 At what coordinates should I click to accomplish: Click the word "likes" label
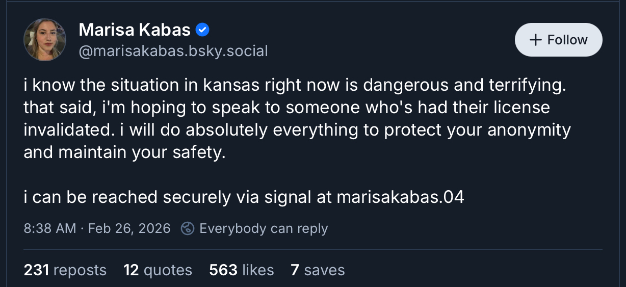point(257,270)
